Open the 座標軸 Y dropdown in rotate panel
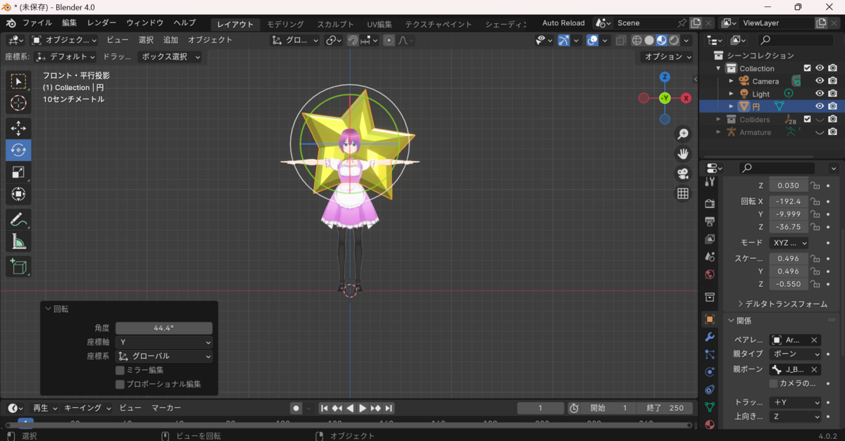 point(164,342)
